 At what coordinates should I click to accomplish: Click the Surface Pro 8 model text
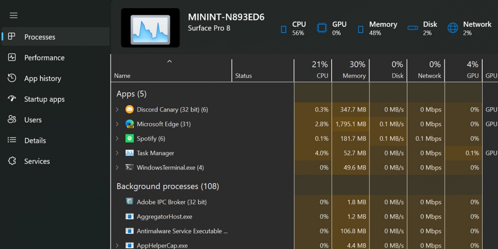209,28
